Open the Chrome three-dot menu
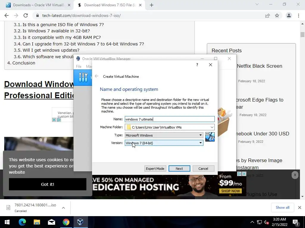The height and width of the screenshot is (228, 305). click(298, 15)
